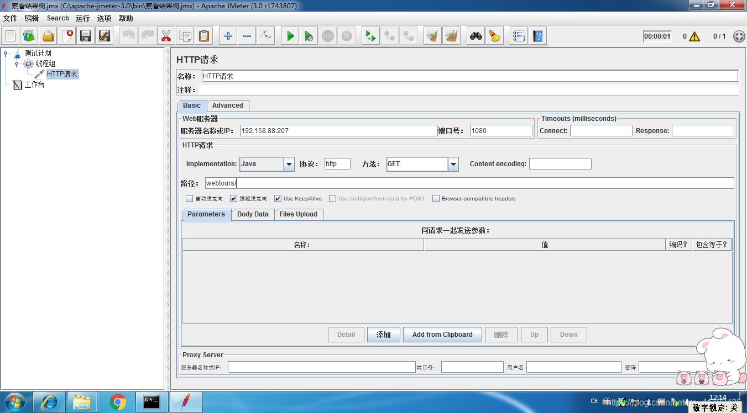This screenshot has height=413, width=747.
Task: Click the 添加 button
Action: tap(384, 335)
